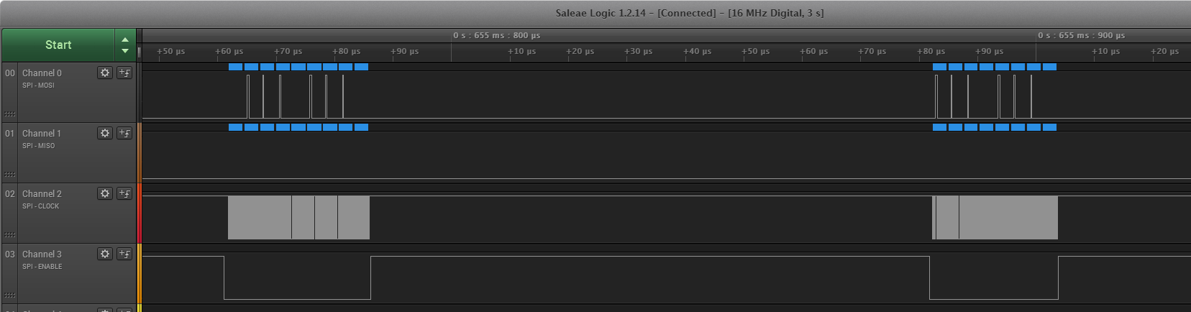1191x312 pixels.
Task: Grab Channel 0 drag handle dots
Action: pyautogui.click(x=9, y=114)
